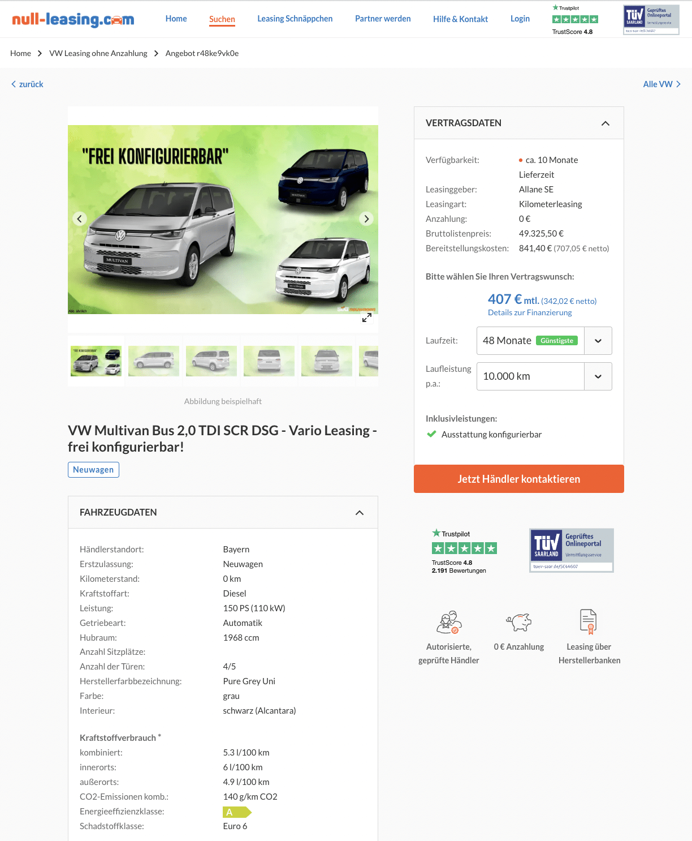692x841 pixels.
Task: Open the Laufleistung 10.000 km dropdown
Action: (x=544, y=376)
